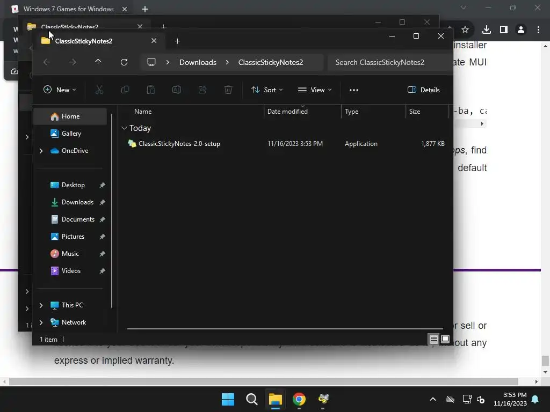Toggle Chrome side panel icon
This screenshot has width=550, height=412.
click(x=504, y=30)
